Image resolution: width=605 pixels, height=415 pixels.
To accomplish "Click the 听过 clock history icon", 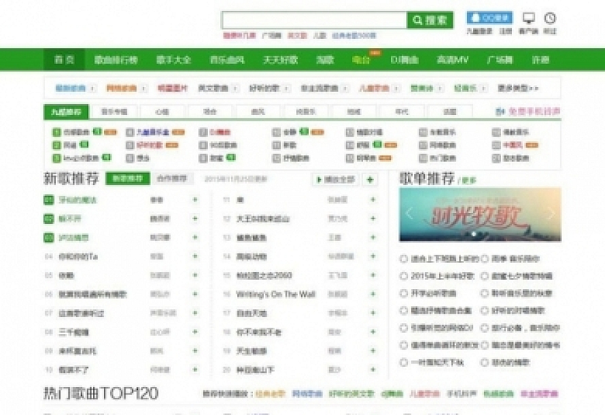I will [x=550, y=18].
